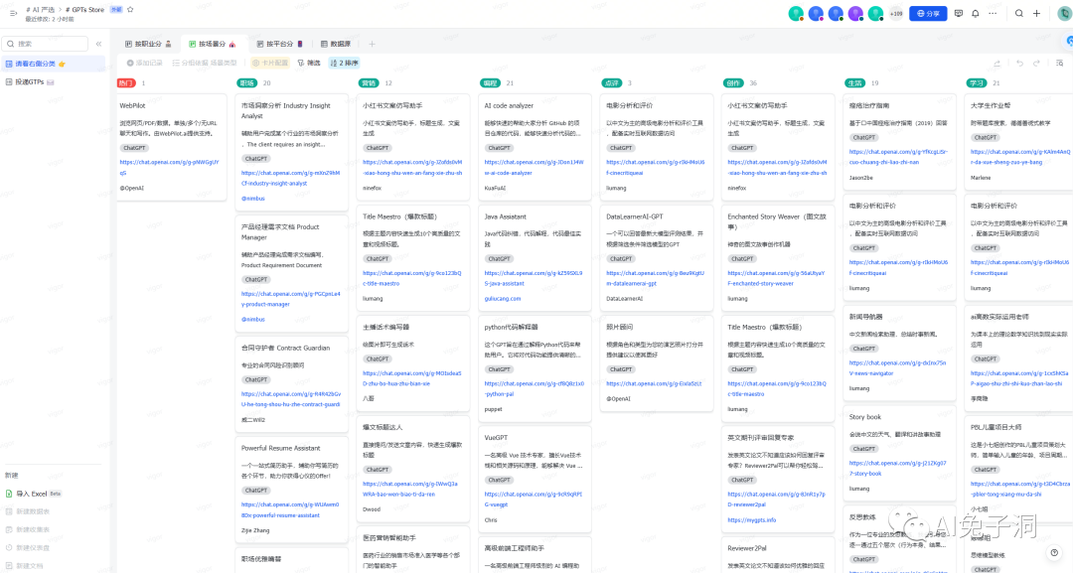The height and width of the screenshot is (573, 1073).
Task: Open Powerful Resume Assistant card
Action: [x=291, y=489]
